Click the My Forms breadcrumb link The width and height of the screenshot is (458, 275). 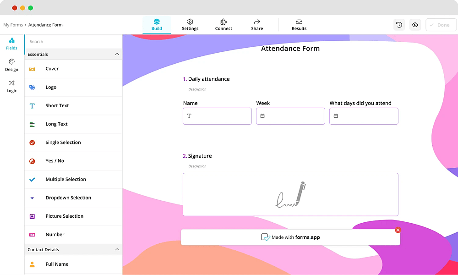pyautogui.click(x=13, y=25)
